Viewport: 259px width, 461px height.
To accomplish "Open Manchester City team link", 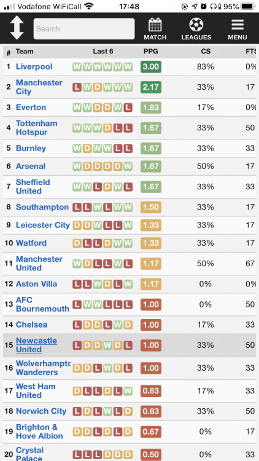I will [39, 87].
